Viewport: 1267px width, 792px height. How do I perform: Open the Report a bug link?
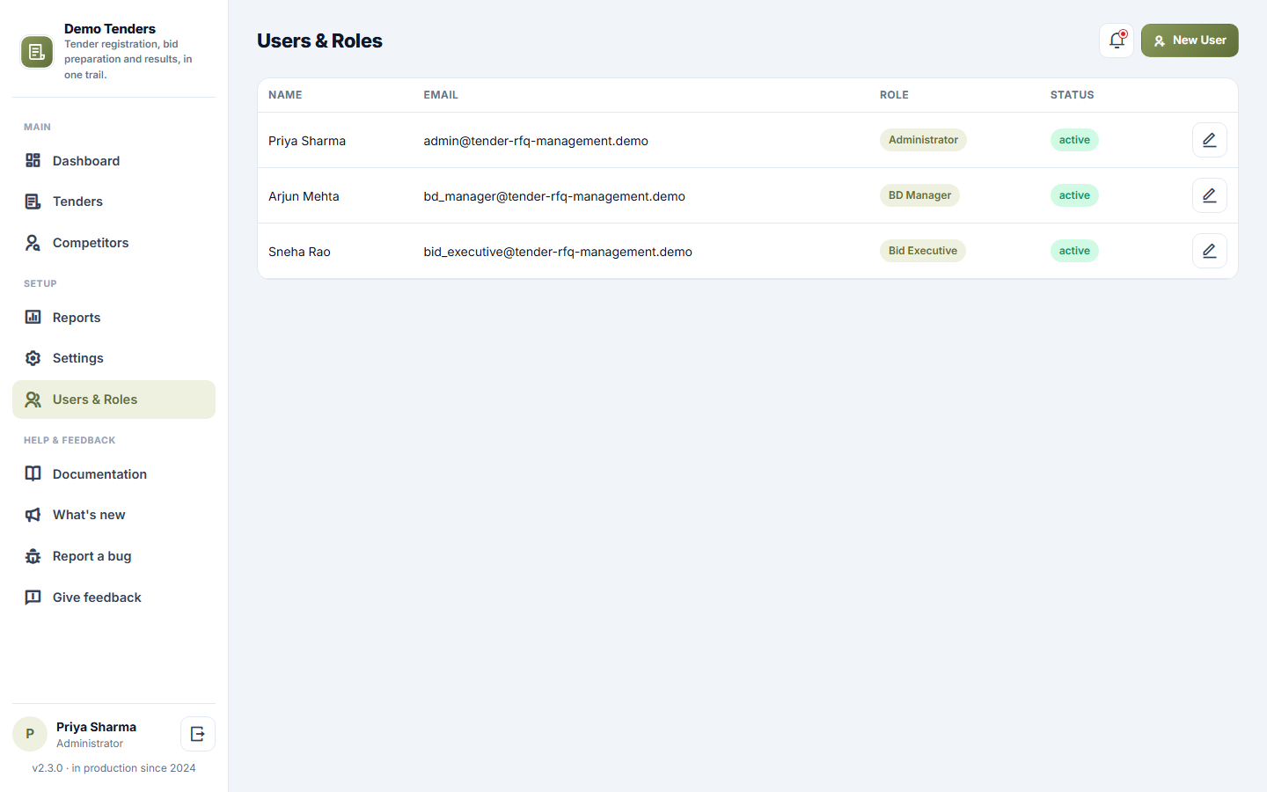click(114, 556)
